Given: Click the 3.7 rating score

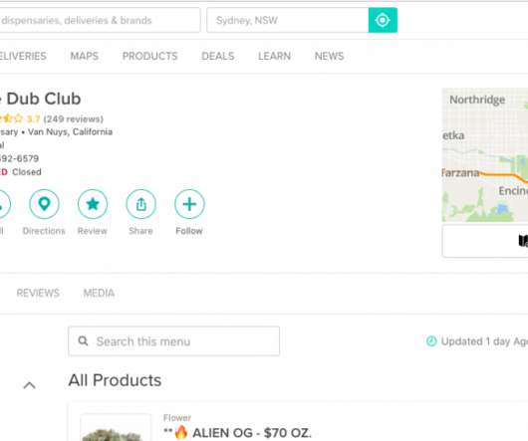Looking at the screenshot, I should (x=33, y=119).
